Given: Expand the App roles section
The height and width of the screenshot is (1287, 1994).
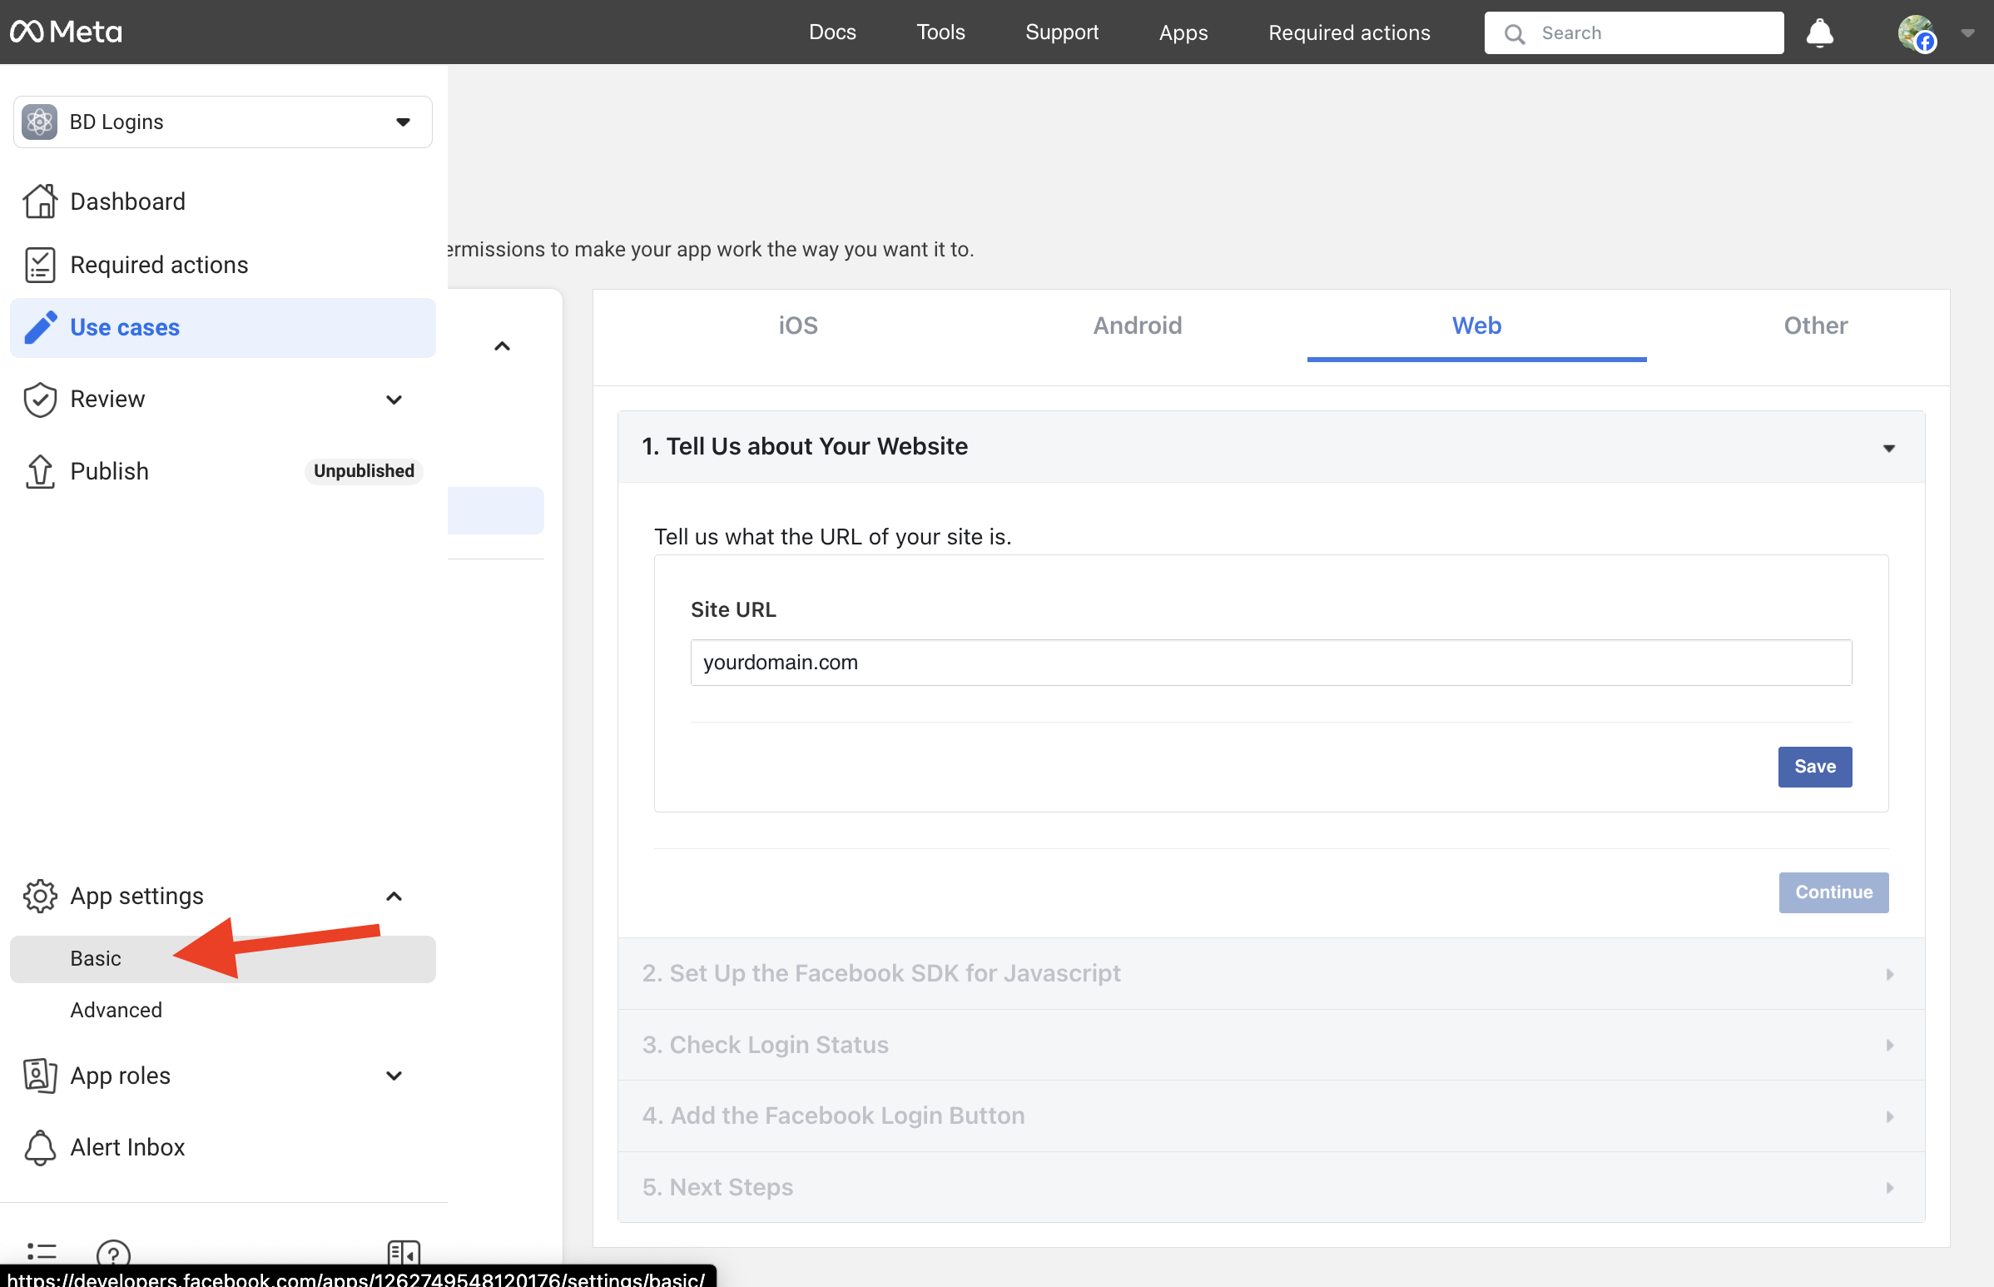Looking at the screenshot, I should coord(394,1076).
